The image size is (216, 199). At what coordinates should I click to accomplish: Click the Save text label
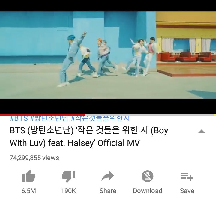(187, 191)
